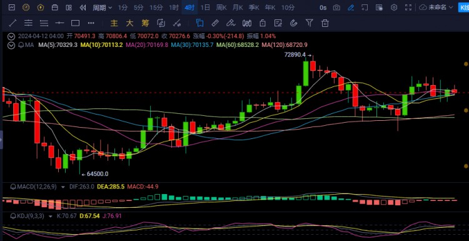Click the 0s refresh interval label
This screenshot has height=241, width=469.
point(323,8)
